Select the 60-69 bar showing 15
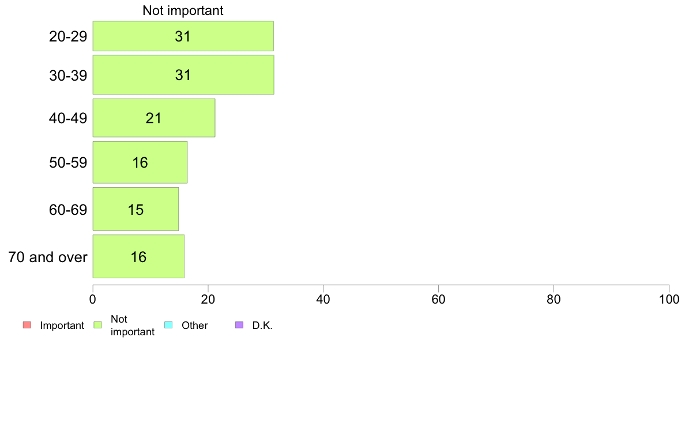 [x=136, y=209]
